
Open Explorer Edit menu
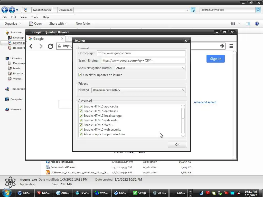pyautogui.click(x=14, y=17)
